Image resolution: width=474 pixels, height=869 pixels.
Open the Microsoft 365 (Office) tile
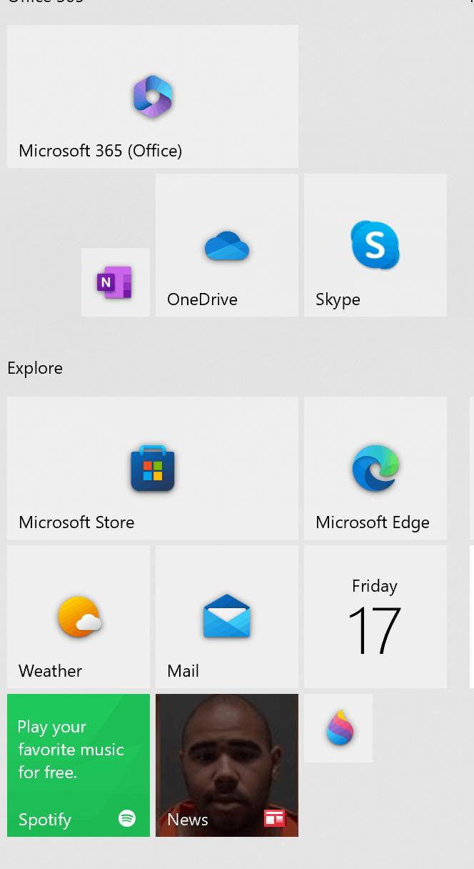[153, 96]
